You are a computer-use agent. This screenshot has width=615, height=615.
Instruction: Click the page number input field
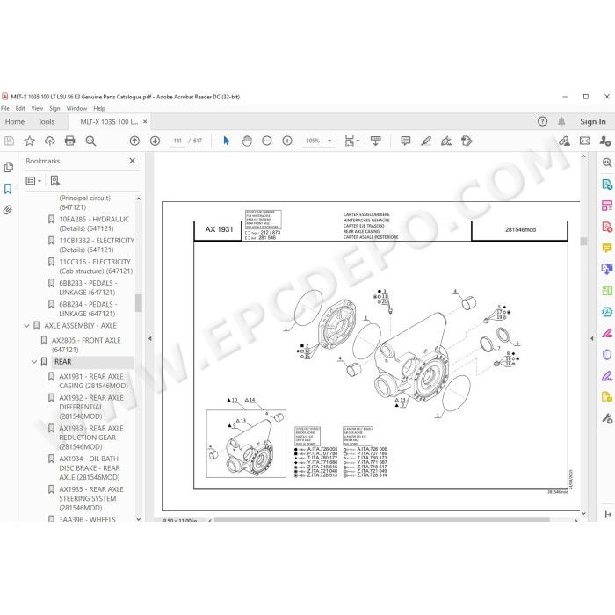pos(177,141)
